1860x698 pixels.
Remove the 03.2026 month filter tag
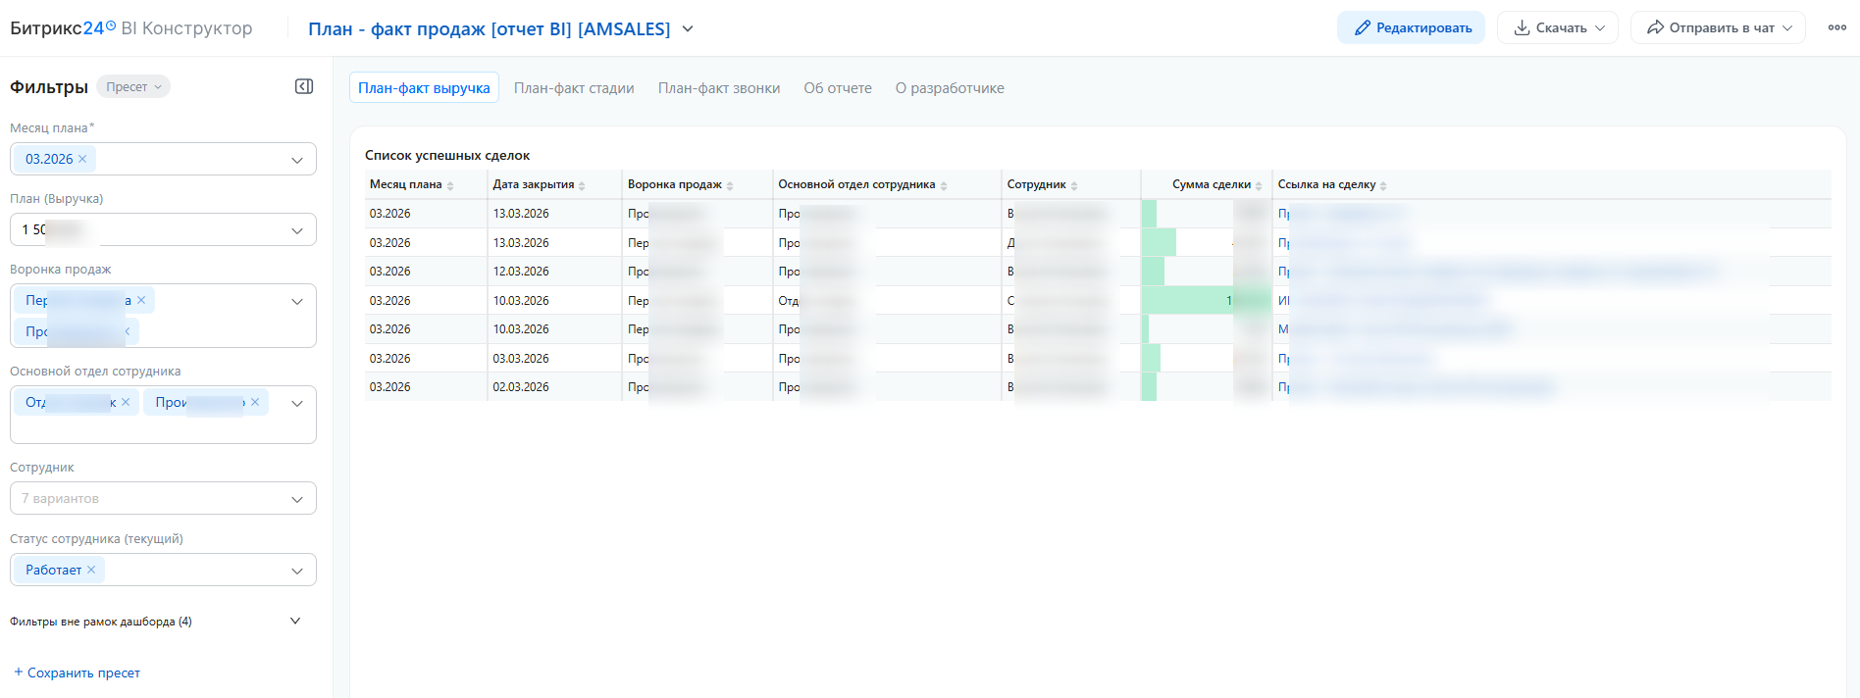coord(82,159)
